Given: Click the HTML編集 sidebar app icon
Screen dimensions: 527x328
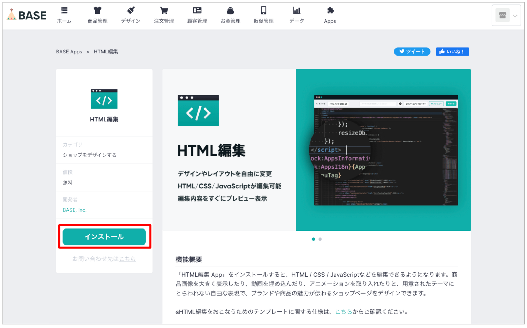Looking at the screenshot, I should tap(104, 99).
